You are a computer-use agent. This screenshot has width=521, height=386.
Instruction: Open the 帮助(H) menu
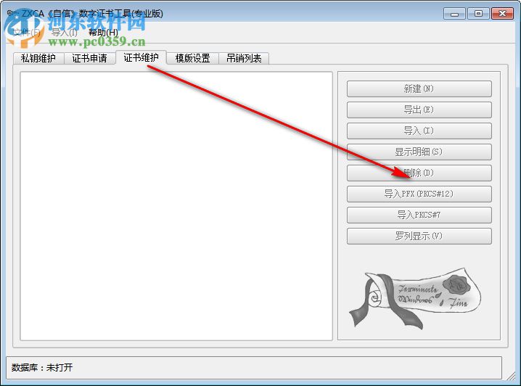pos(103,33)
